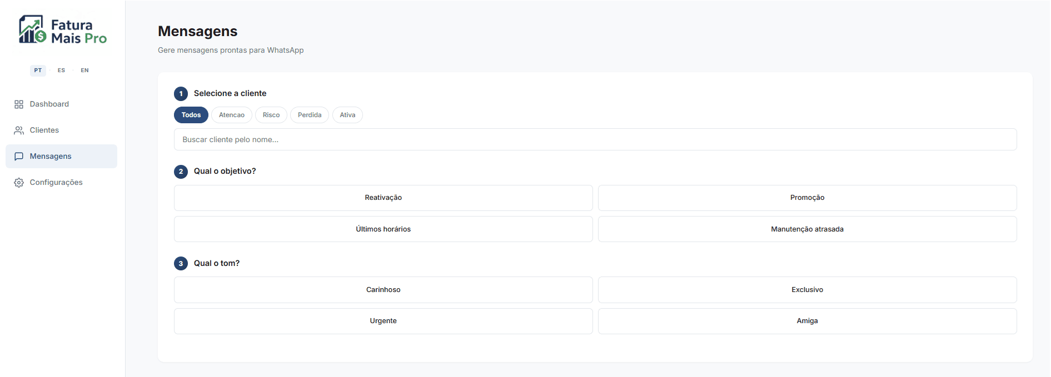Select the Promoção objective
Image resolution: width=1051 pixels, height=377 pixels.
tap(807, 198)
